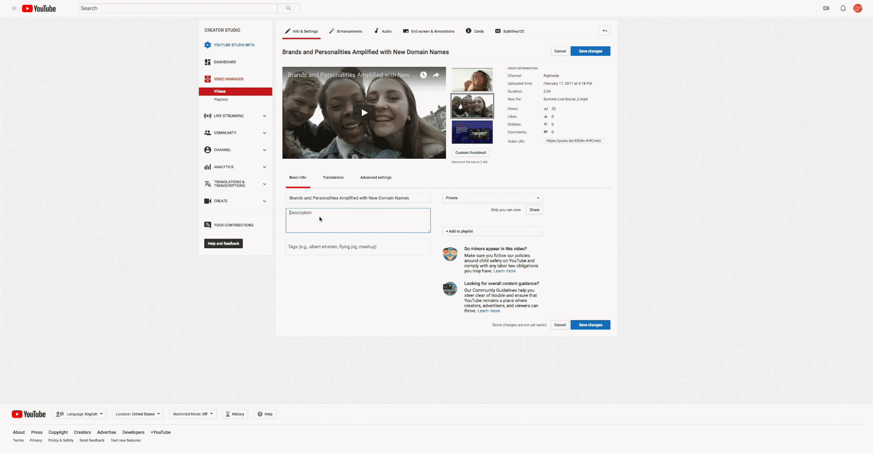Click the YouTube logo
Image resolution: width=873 pixels, height=453 pixels.
click(x=38, y=8)
